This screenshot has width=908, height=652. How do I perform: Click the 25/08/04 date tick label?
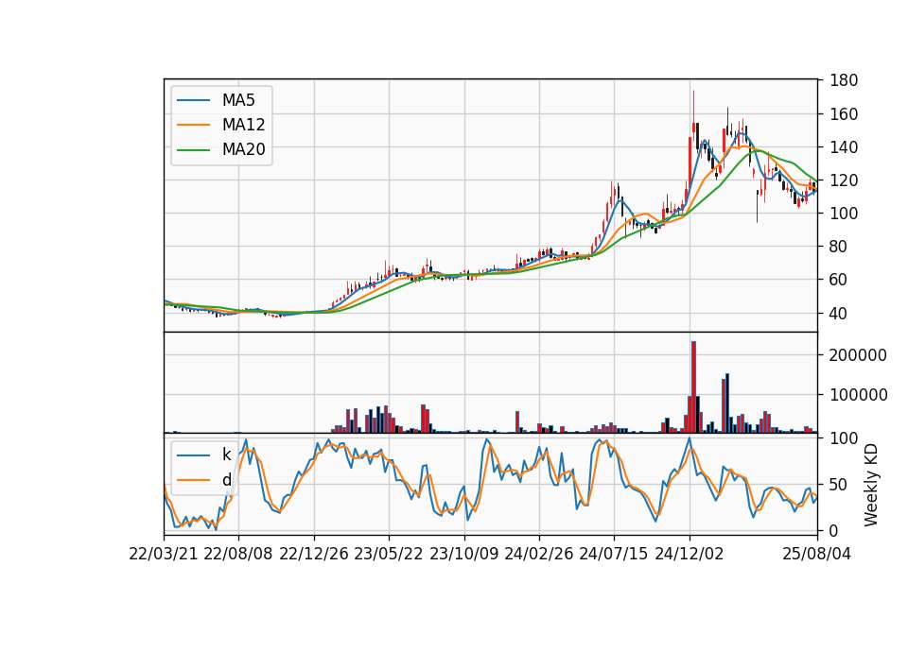tap(817, 554)
